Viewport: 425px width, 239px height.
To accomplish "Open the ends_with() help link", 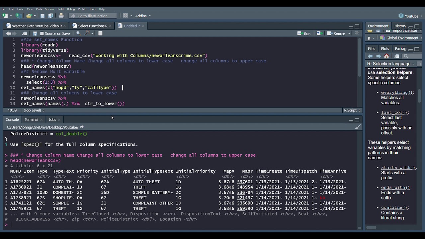I will (x=395, y=188).
